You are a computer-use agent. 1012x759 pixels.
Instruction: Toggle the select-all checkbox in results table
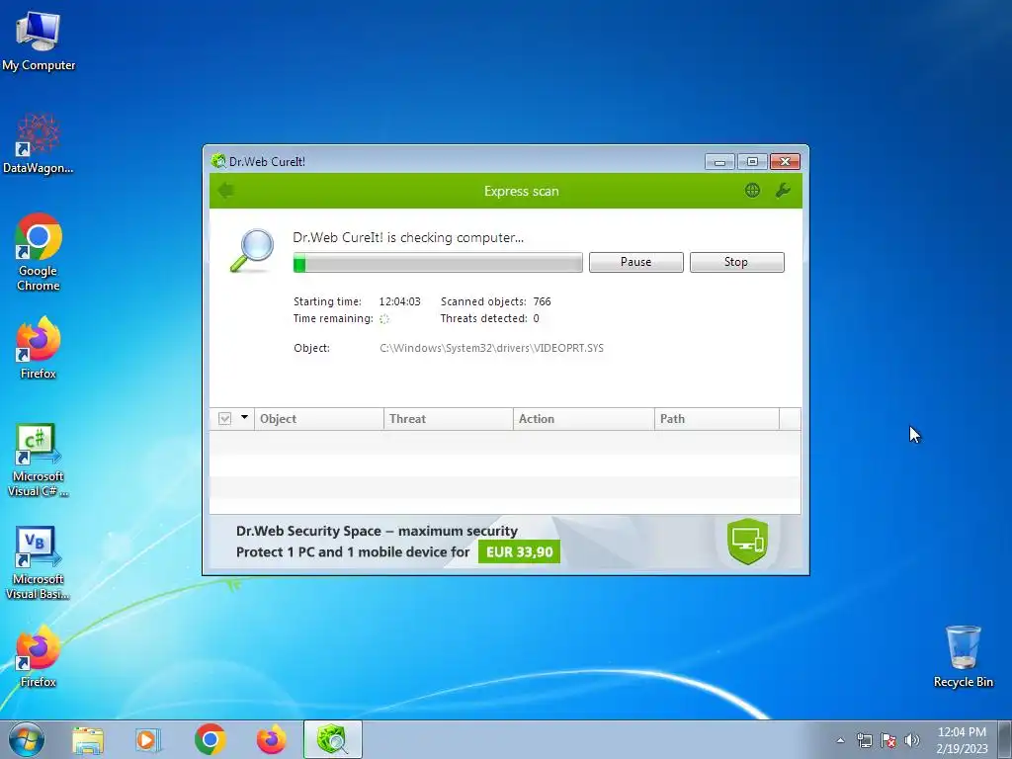(224, 419)
